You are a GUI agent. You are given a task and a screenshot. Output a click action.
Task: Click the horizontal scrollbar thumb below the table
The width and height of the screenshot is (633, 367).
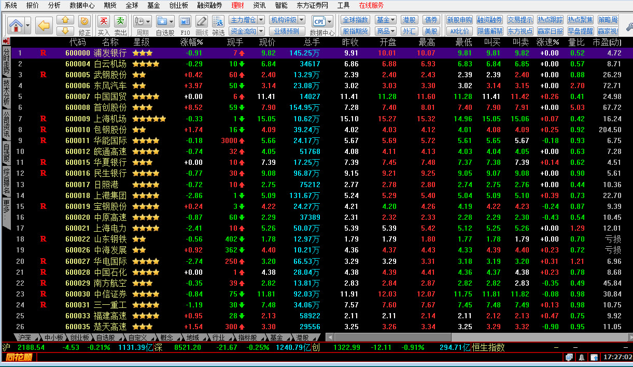coord(389,337)
